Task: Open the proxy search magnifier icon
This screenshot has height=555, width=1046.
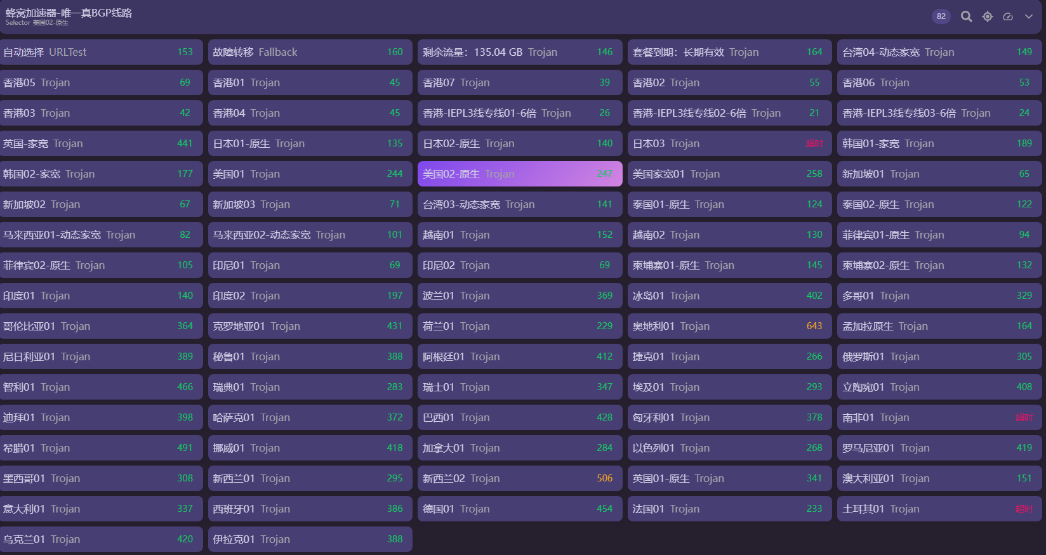Action: click(x=966, y=16)
